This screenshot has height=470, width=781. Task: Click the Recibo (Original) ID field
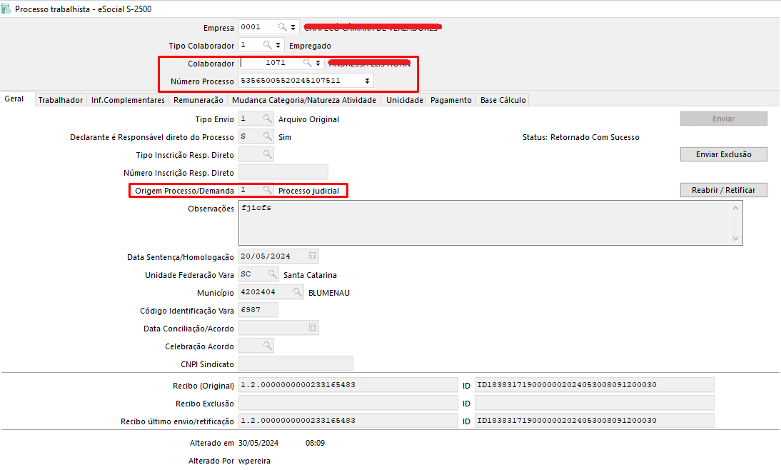595,385
